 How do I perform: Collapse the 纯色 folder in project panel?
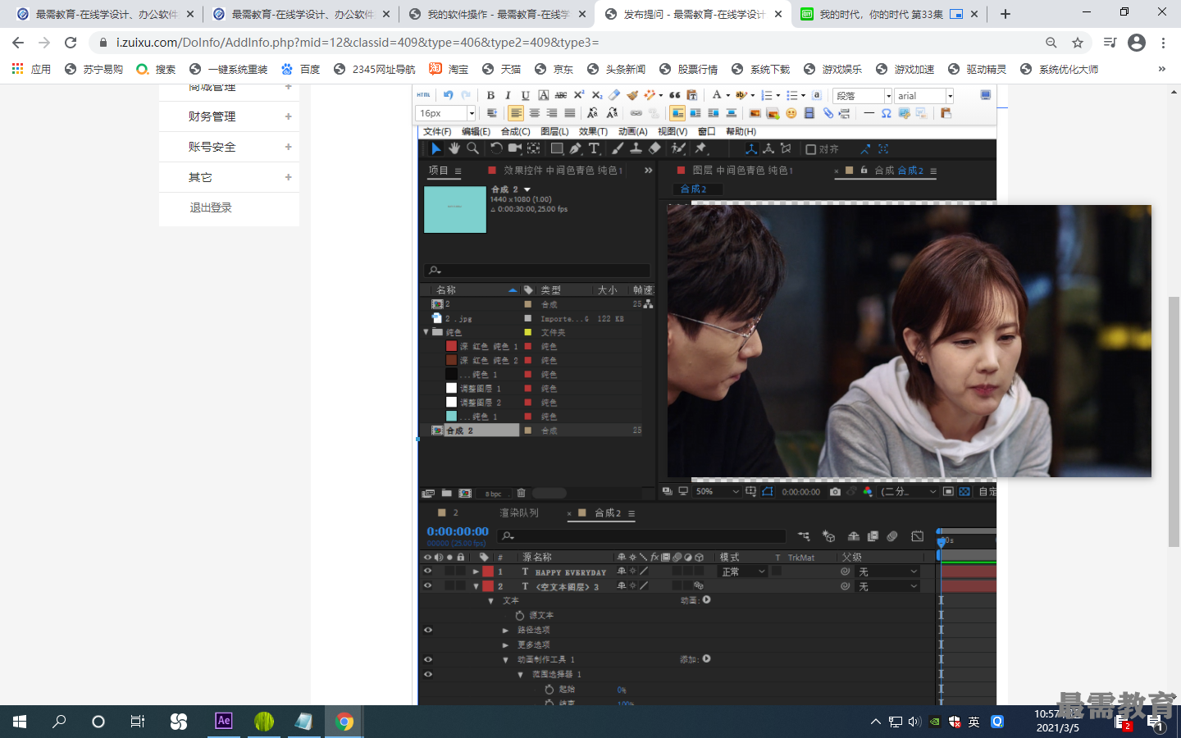(426, 332)
